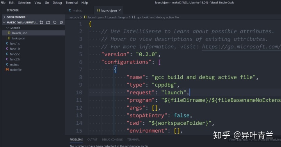Open func2.c in the explorer
This screenshot has width=281, height=147.
pyautogui.click(x=34, y=54)
